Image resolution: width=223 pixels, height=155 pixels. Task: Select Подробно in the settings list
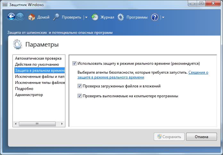tap(39, 89)
